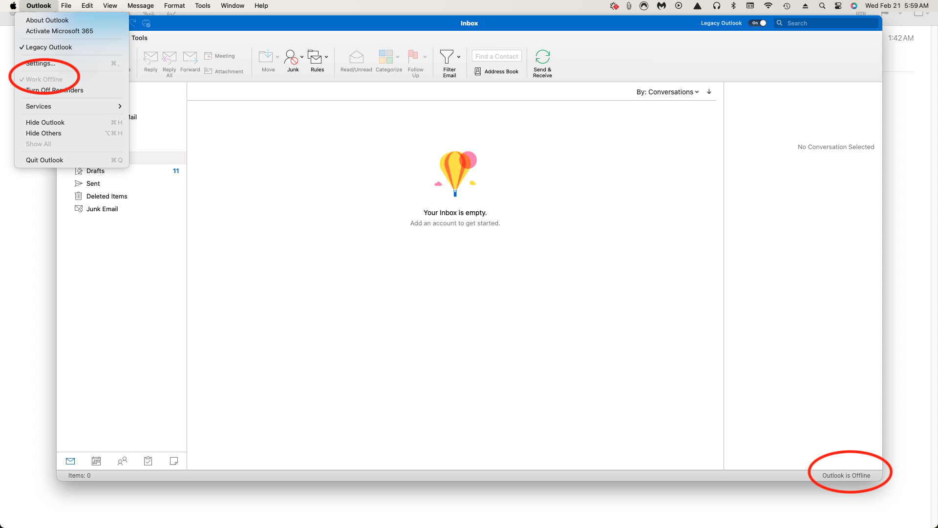Open the Filter Email dropdown arrow
The height and width of the screenshot is (528, 938).
[459, 57]
